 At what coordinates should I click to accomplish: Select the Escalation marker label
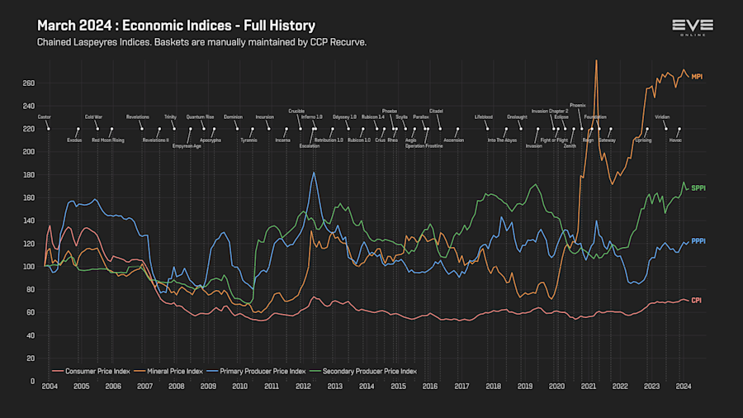pos(310,146)
